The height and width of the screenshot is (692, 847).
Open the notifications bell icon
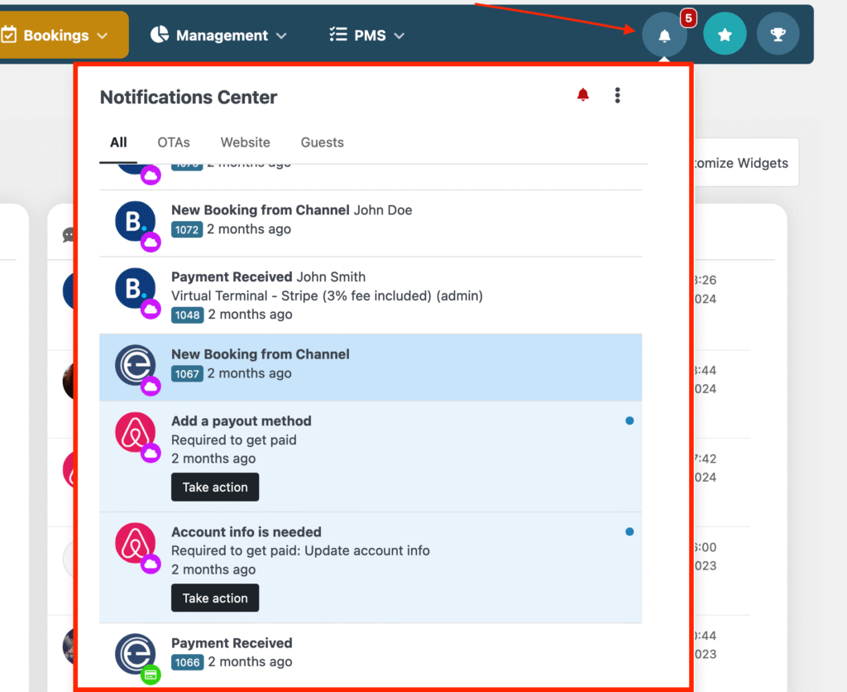pyautogui.click(x=665, y=34)
